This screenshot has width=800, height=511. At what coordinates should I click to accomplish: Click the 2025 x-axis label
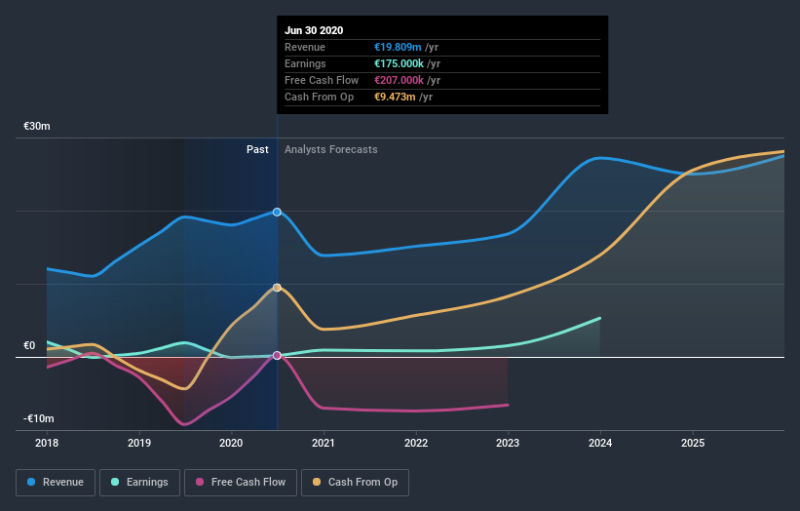click(693, 443)
